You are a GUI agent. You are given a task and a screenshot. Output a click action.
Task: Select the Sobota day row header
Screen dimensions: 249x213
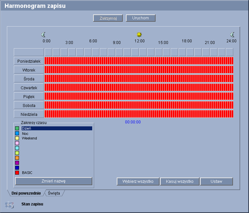(x=29, y=105)
